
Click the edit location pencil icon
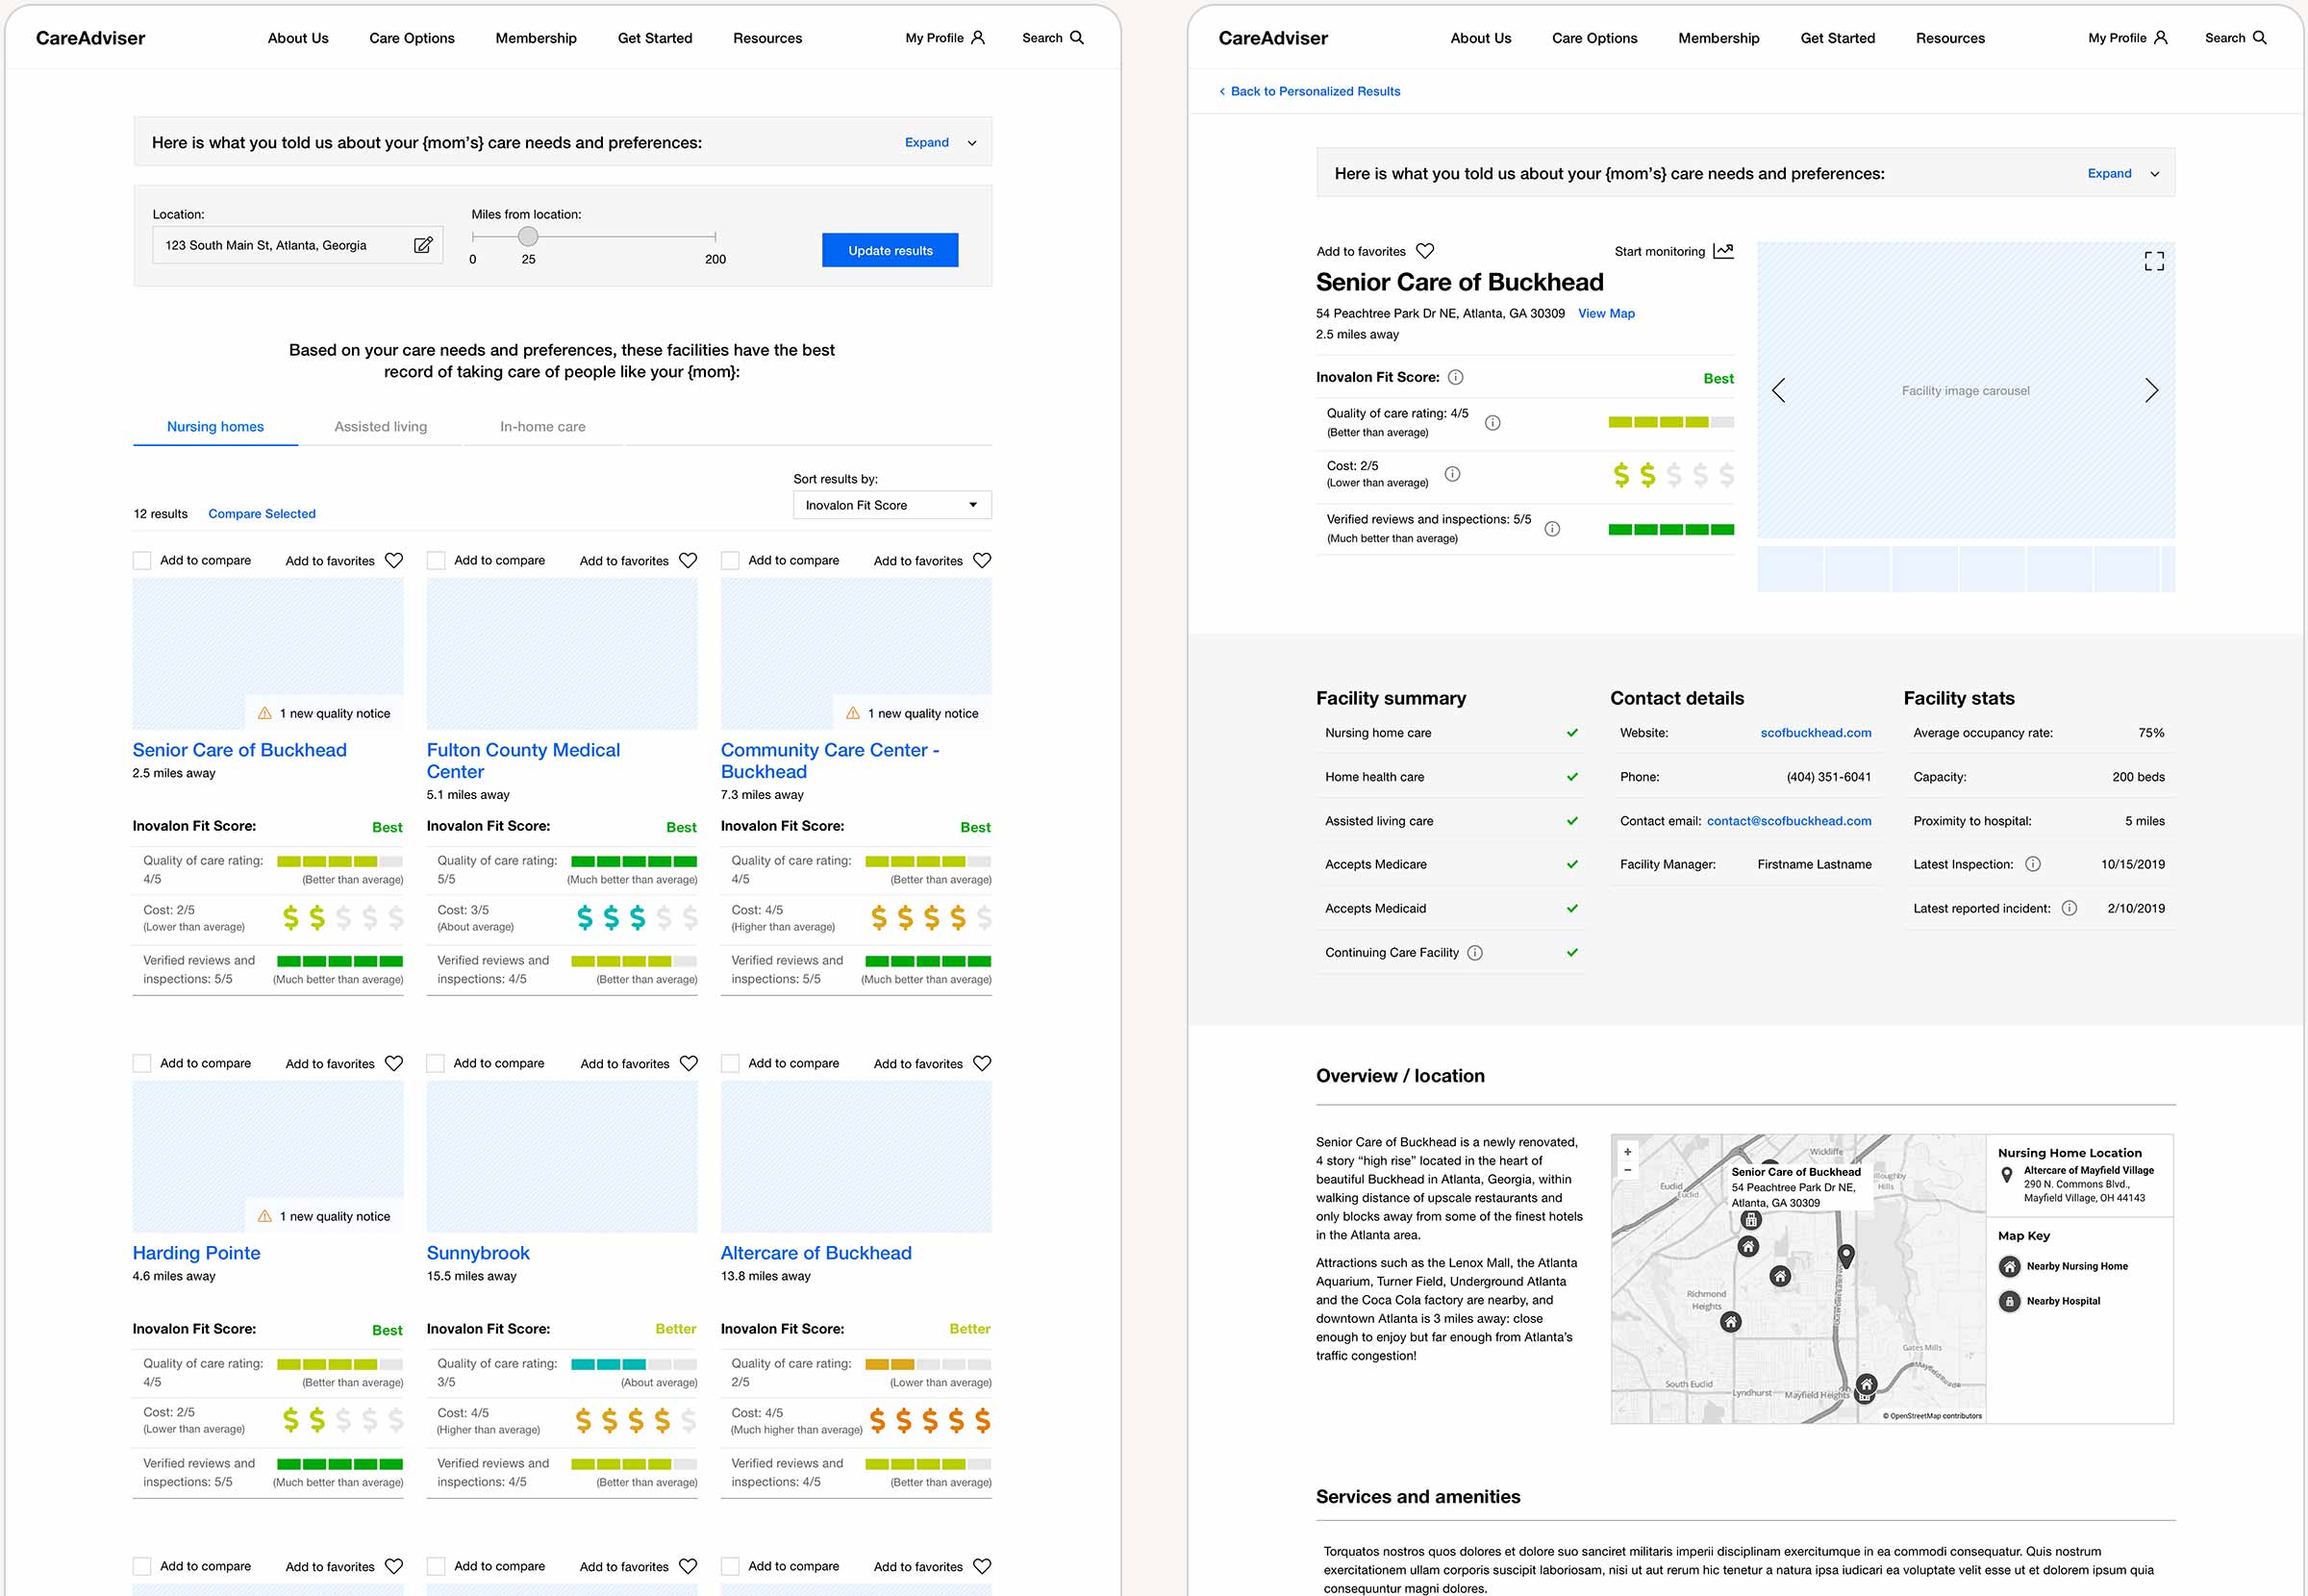(423, 245)
